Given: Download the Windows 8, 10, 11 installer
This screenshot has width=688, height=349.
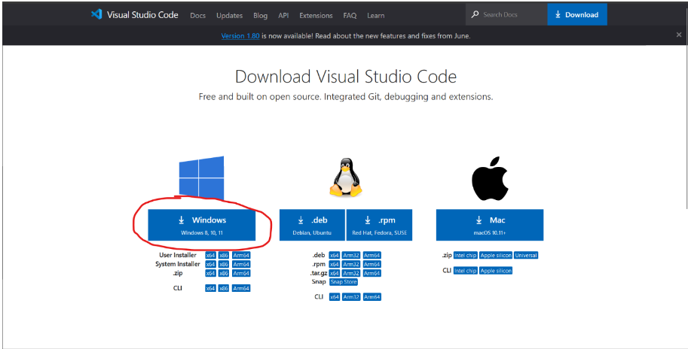Looking at the screenshot, I should (x=202, y=225).
